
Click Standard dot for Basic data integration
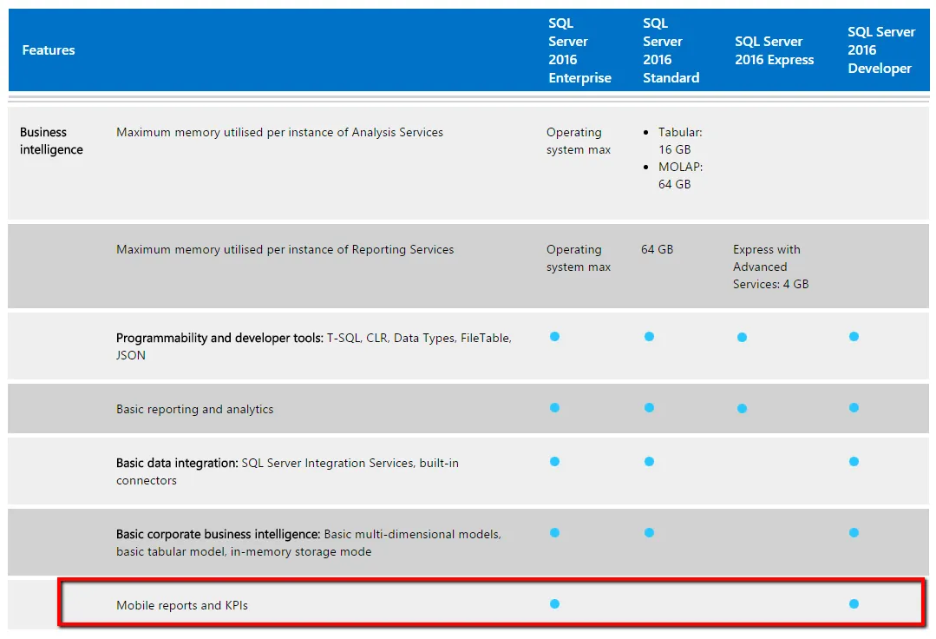click(x=649, y=462)
